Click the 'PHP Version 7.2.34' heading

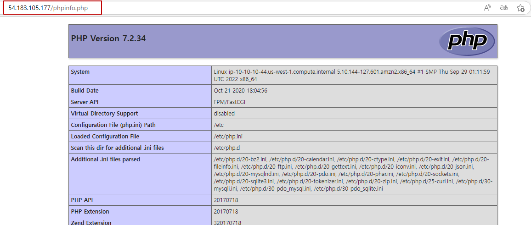108,38
